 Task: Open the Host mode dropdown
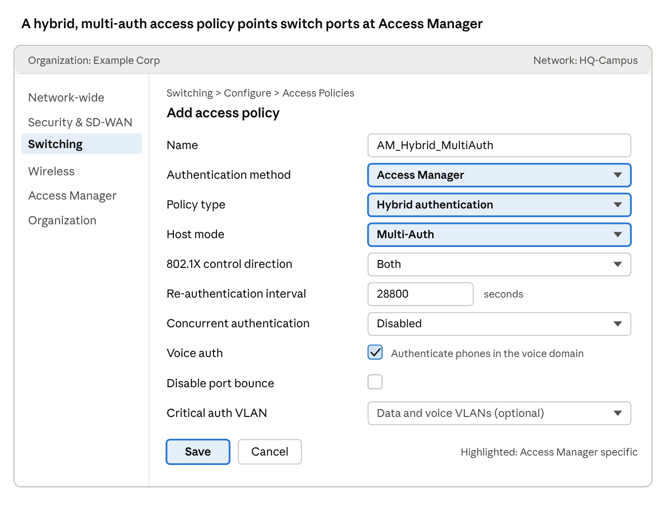pos(499,235)
